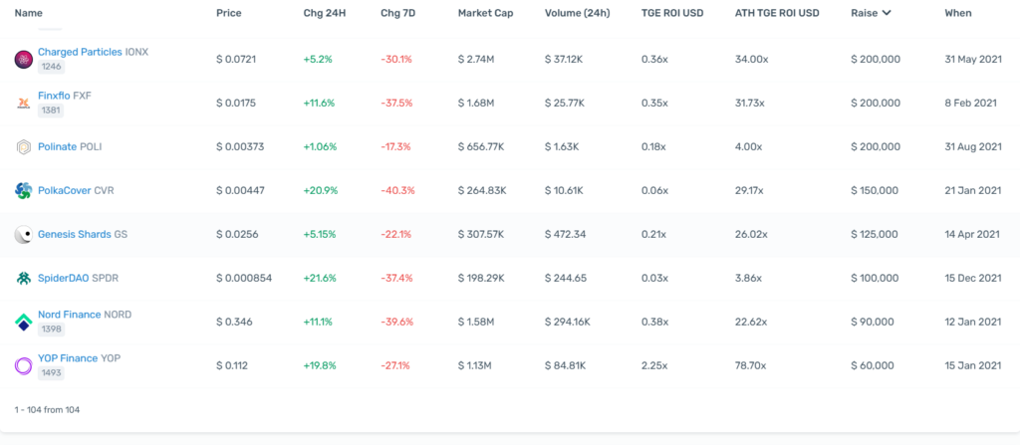Sort by When column header
The image size is (1020, 445).
coord(958,13)
